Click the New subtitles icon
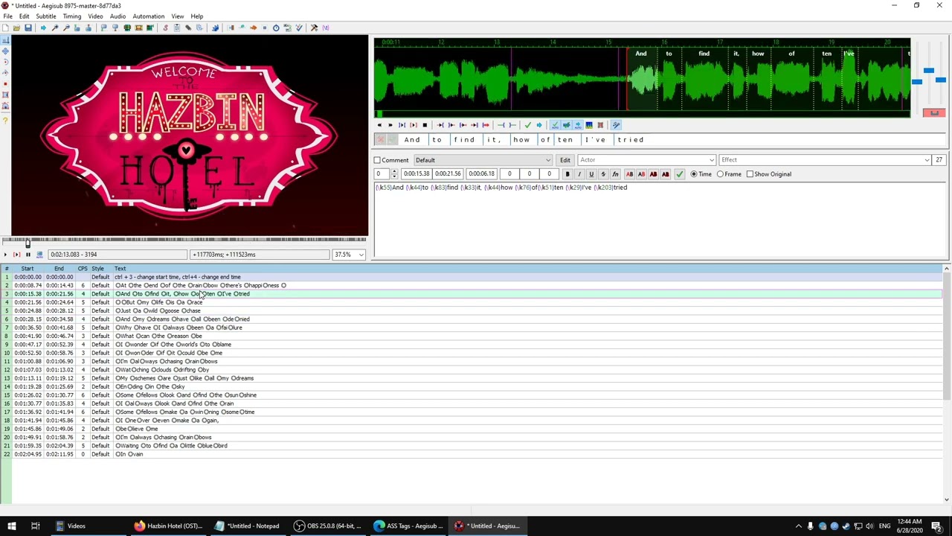Screen dimensions: 952x536 click(x=5, y=28)
